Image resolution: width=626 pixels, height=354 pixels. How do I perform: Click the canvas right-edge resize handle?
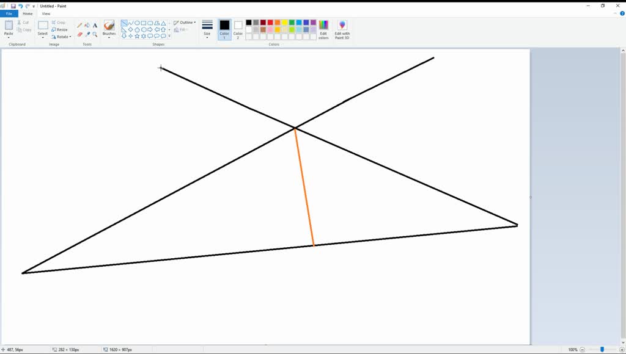pyautogui.click(x=531, y=197)
